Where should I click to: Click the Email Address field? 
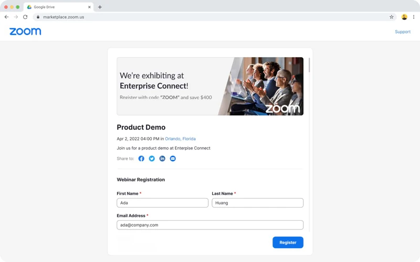point(210,225)
